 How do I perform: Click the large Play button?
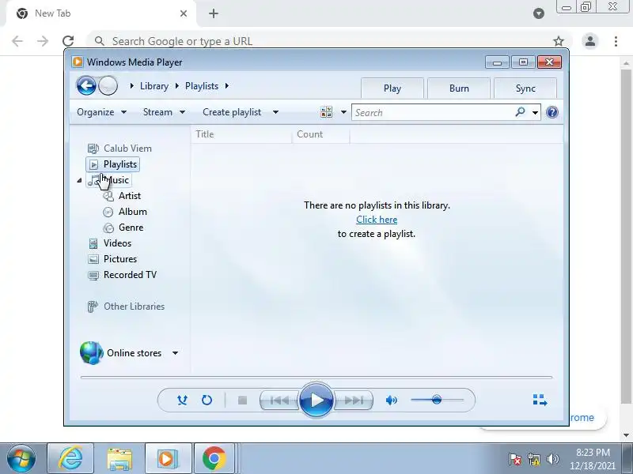[316, 400]
